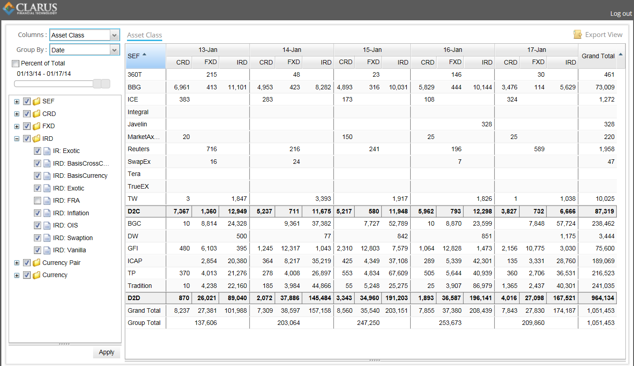The height and width of the screenshot is (366, 634).
Task: Click the 17-Jan column header
Action: 536,50
